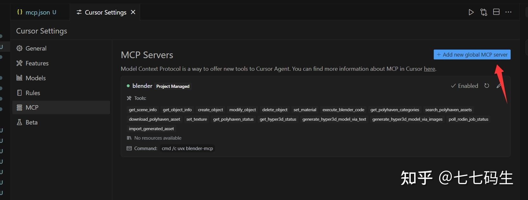Open the Features settings section
Image resolution: width=528 pixels, height=200 pixels.
click(x=37, y=63)
